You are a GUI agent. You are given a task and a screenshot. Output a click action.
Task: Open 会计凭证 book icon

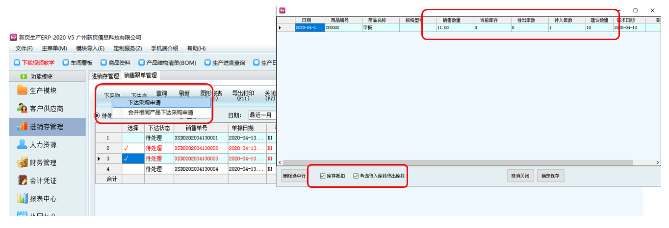coord(22,180)
